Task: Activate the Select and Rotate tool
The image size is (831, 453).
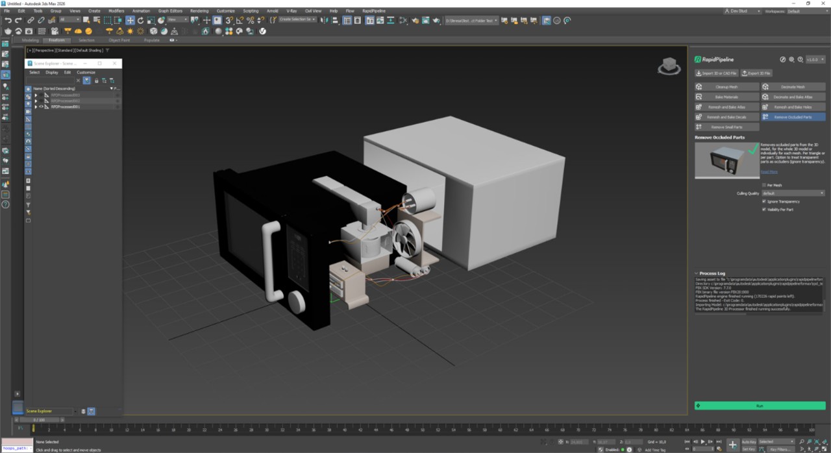Action: 140,21
